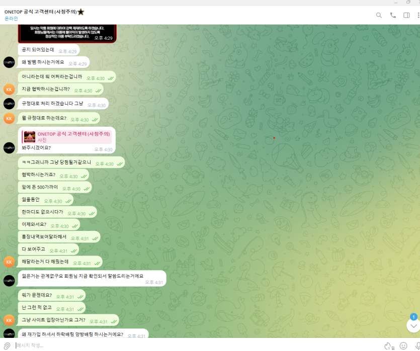Toggle the right side info panel
This screenshot has height=351, width=420.
pyautogui.click(x=406, y=15)
